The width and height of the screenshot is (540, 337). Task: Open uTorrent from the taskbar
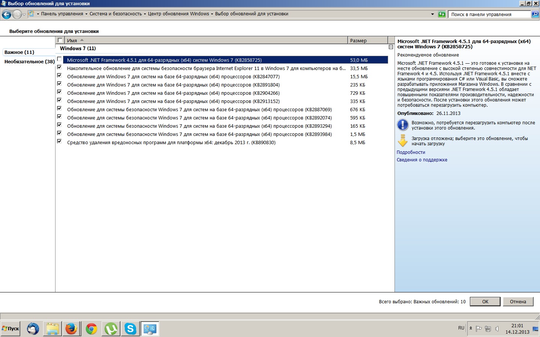tap(111, 329)
